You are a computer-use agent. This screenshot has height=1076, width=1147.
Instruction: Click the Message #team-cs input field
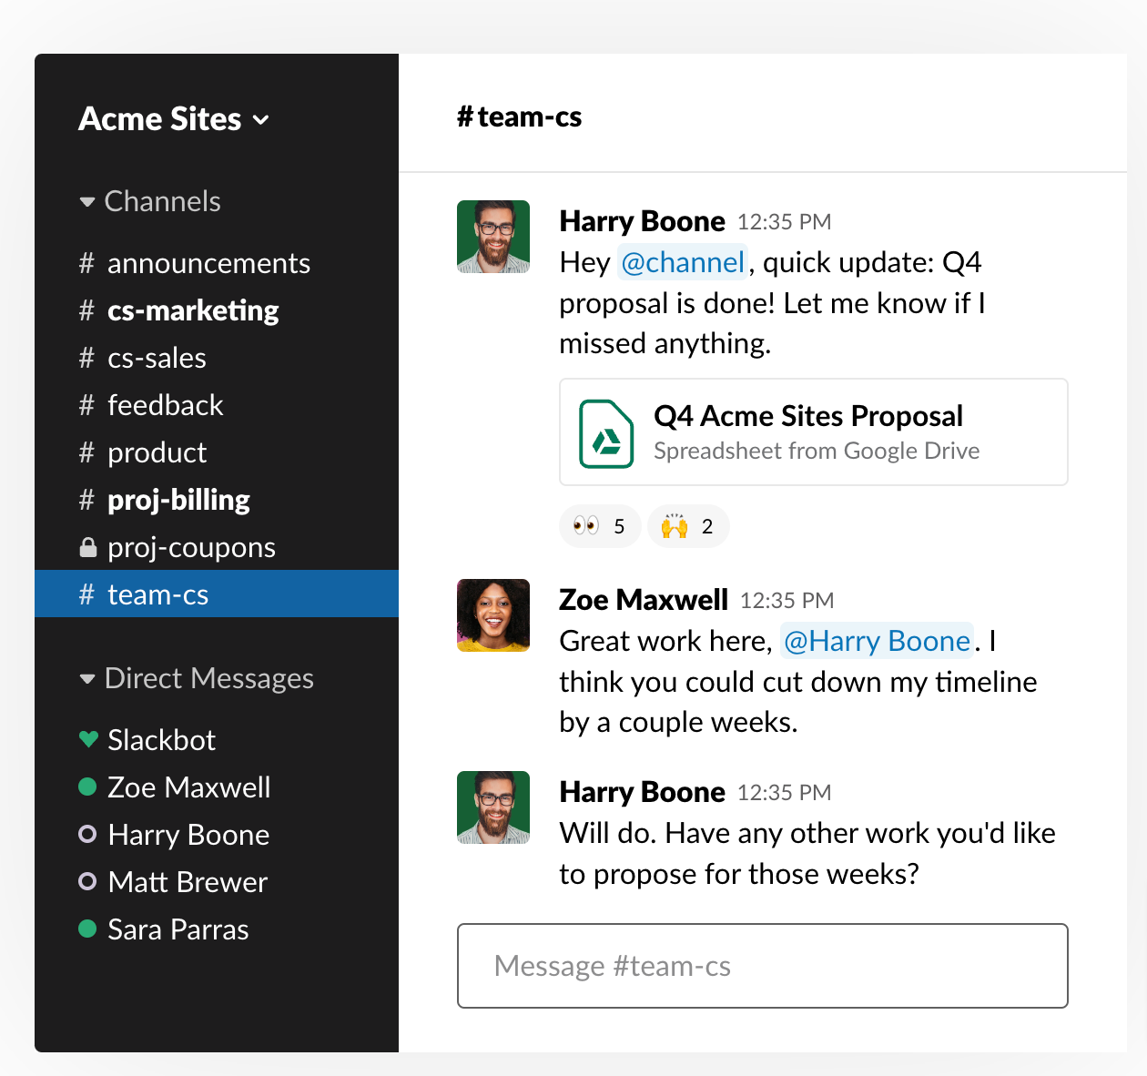[x=762, y=966]
